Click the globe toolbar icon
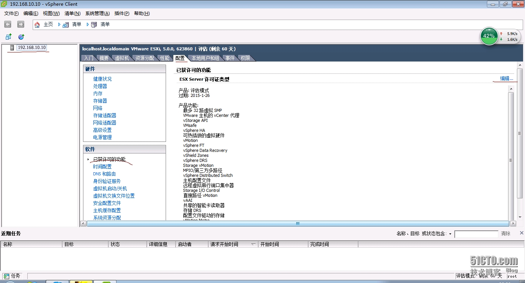 click(21, 37)
